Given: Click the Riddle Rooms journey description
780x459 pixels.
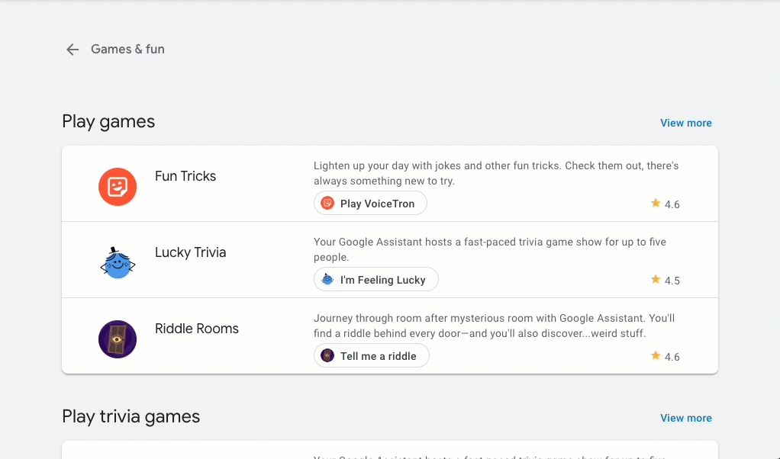Looking at the screenshot, I should (494, 326).
